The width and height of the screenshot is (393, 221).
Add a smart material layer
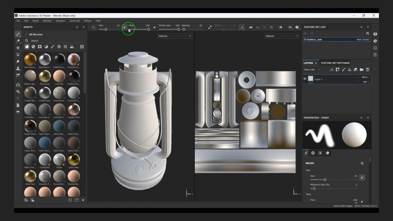tap(356, 70)
